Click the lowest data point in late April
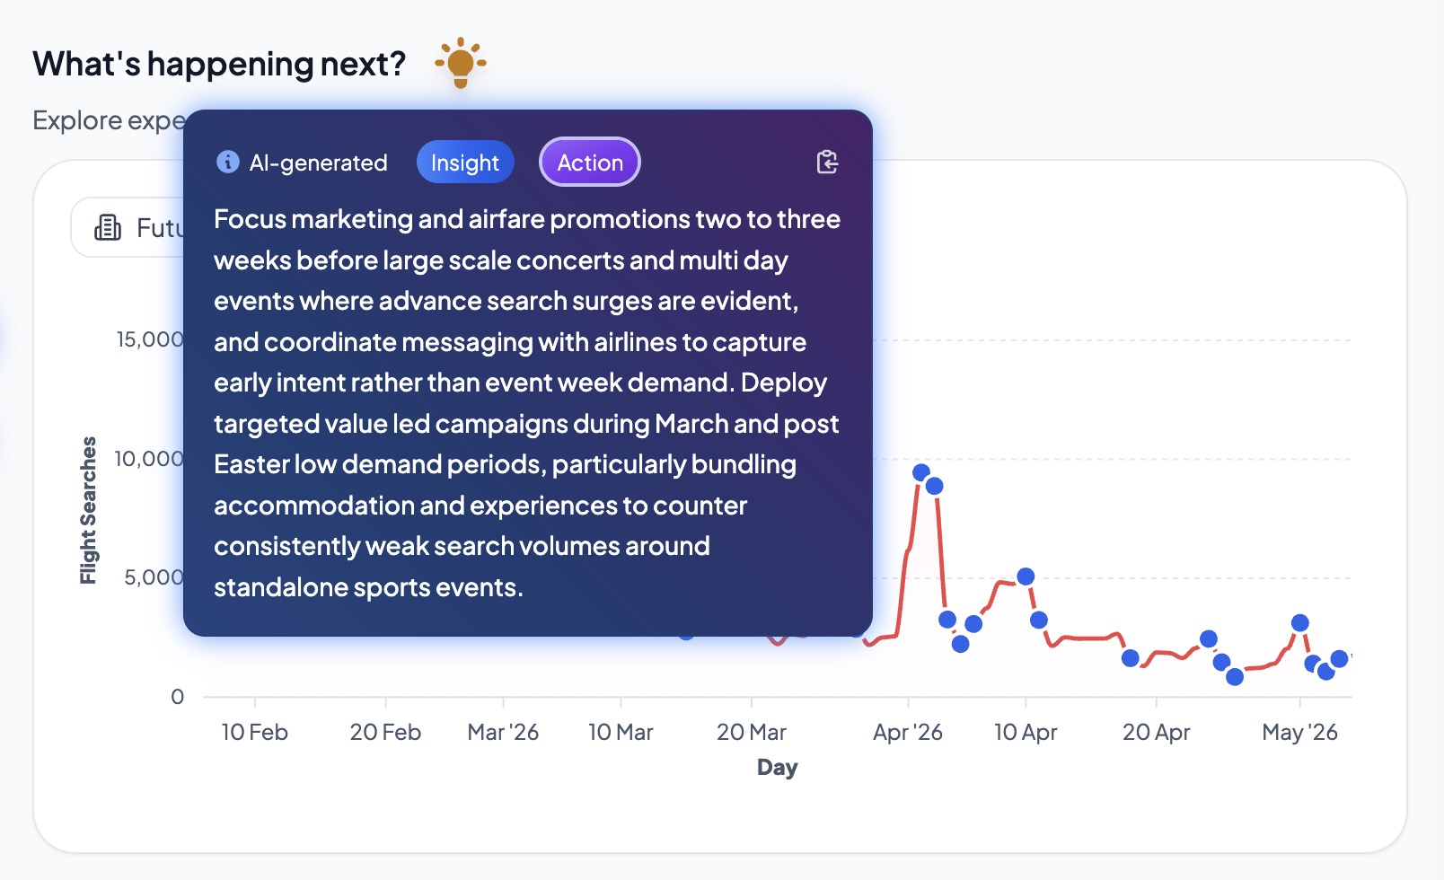This screenshot has width=1444, height=880. click(x=1235, y=677)
